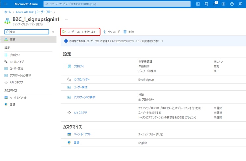Click main list プロパティ sliders icon
Image resolution: width=246 pixels, height=161 pixels.
(69, 66)
